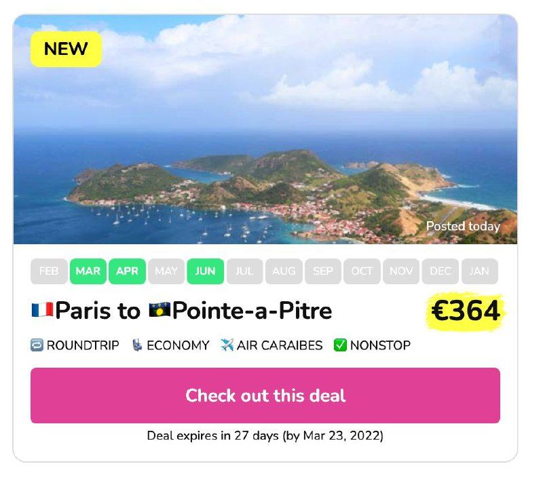Click the deal expiration date text

[x=265, y=436]
